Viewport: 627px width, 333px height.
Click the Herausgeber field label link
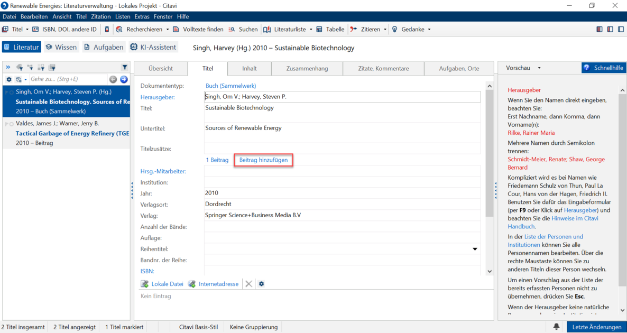[158, 97]
